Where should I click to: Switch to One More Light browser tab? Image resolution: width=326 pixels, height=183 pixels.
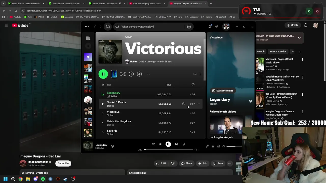(147, 4)
